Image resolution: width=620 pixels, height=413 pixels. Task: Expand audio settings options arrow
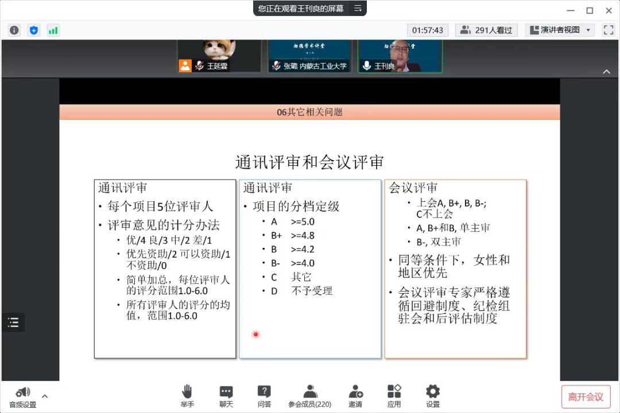(x=45, y=396)
